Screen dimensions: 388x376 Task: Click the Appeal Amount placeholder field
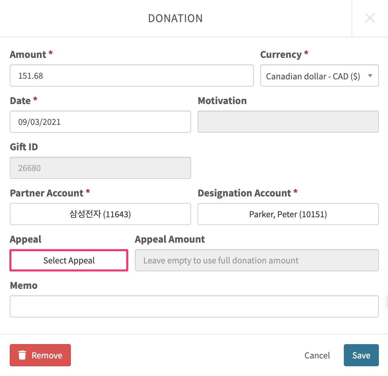point(257,260)
